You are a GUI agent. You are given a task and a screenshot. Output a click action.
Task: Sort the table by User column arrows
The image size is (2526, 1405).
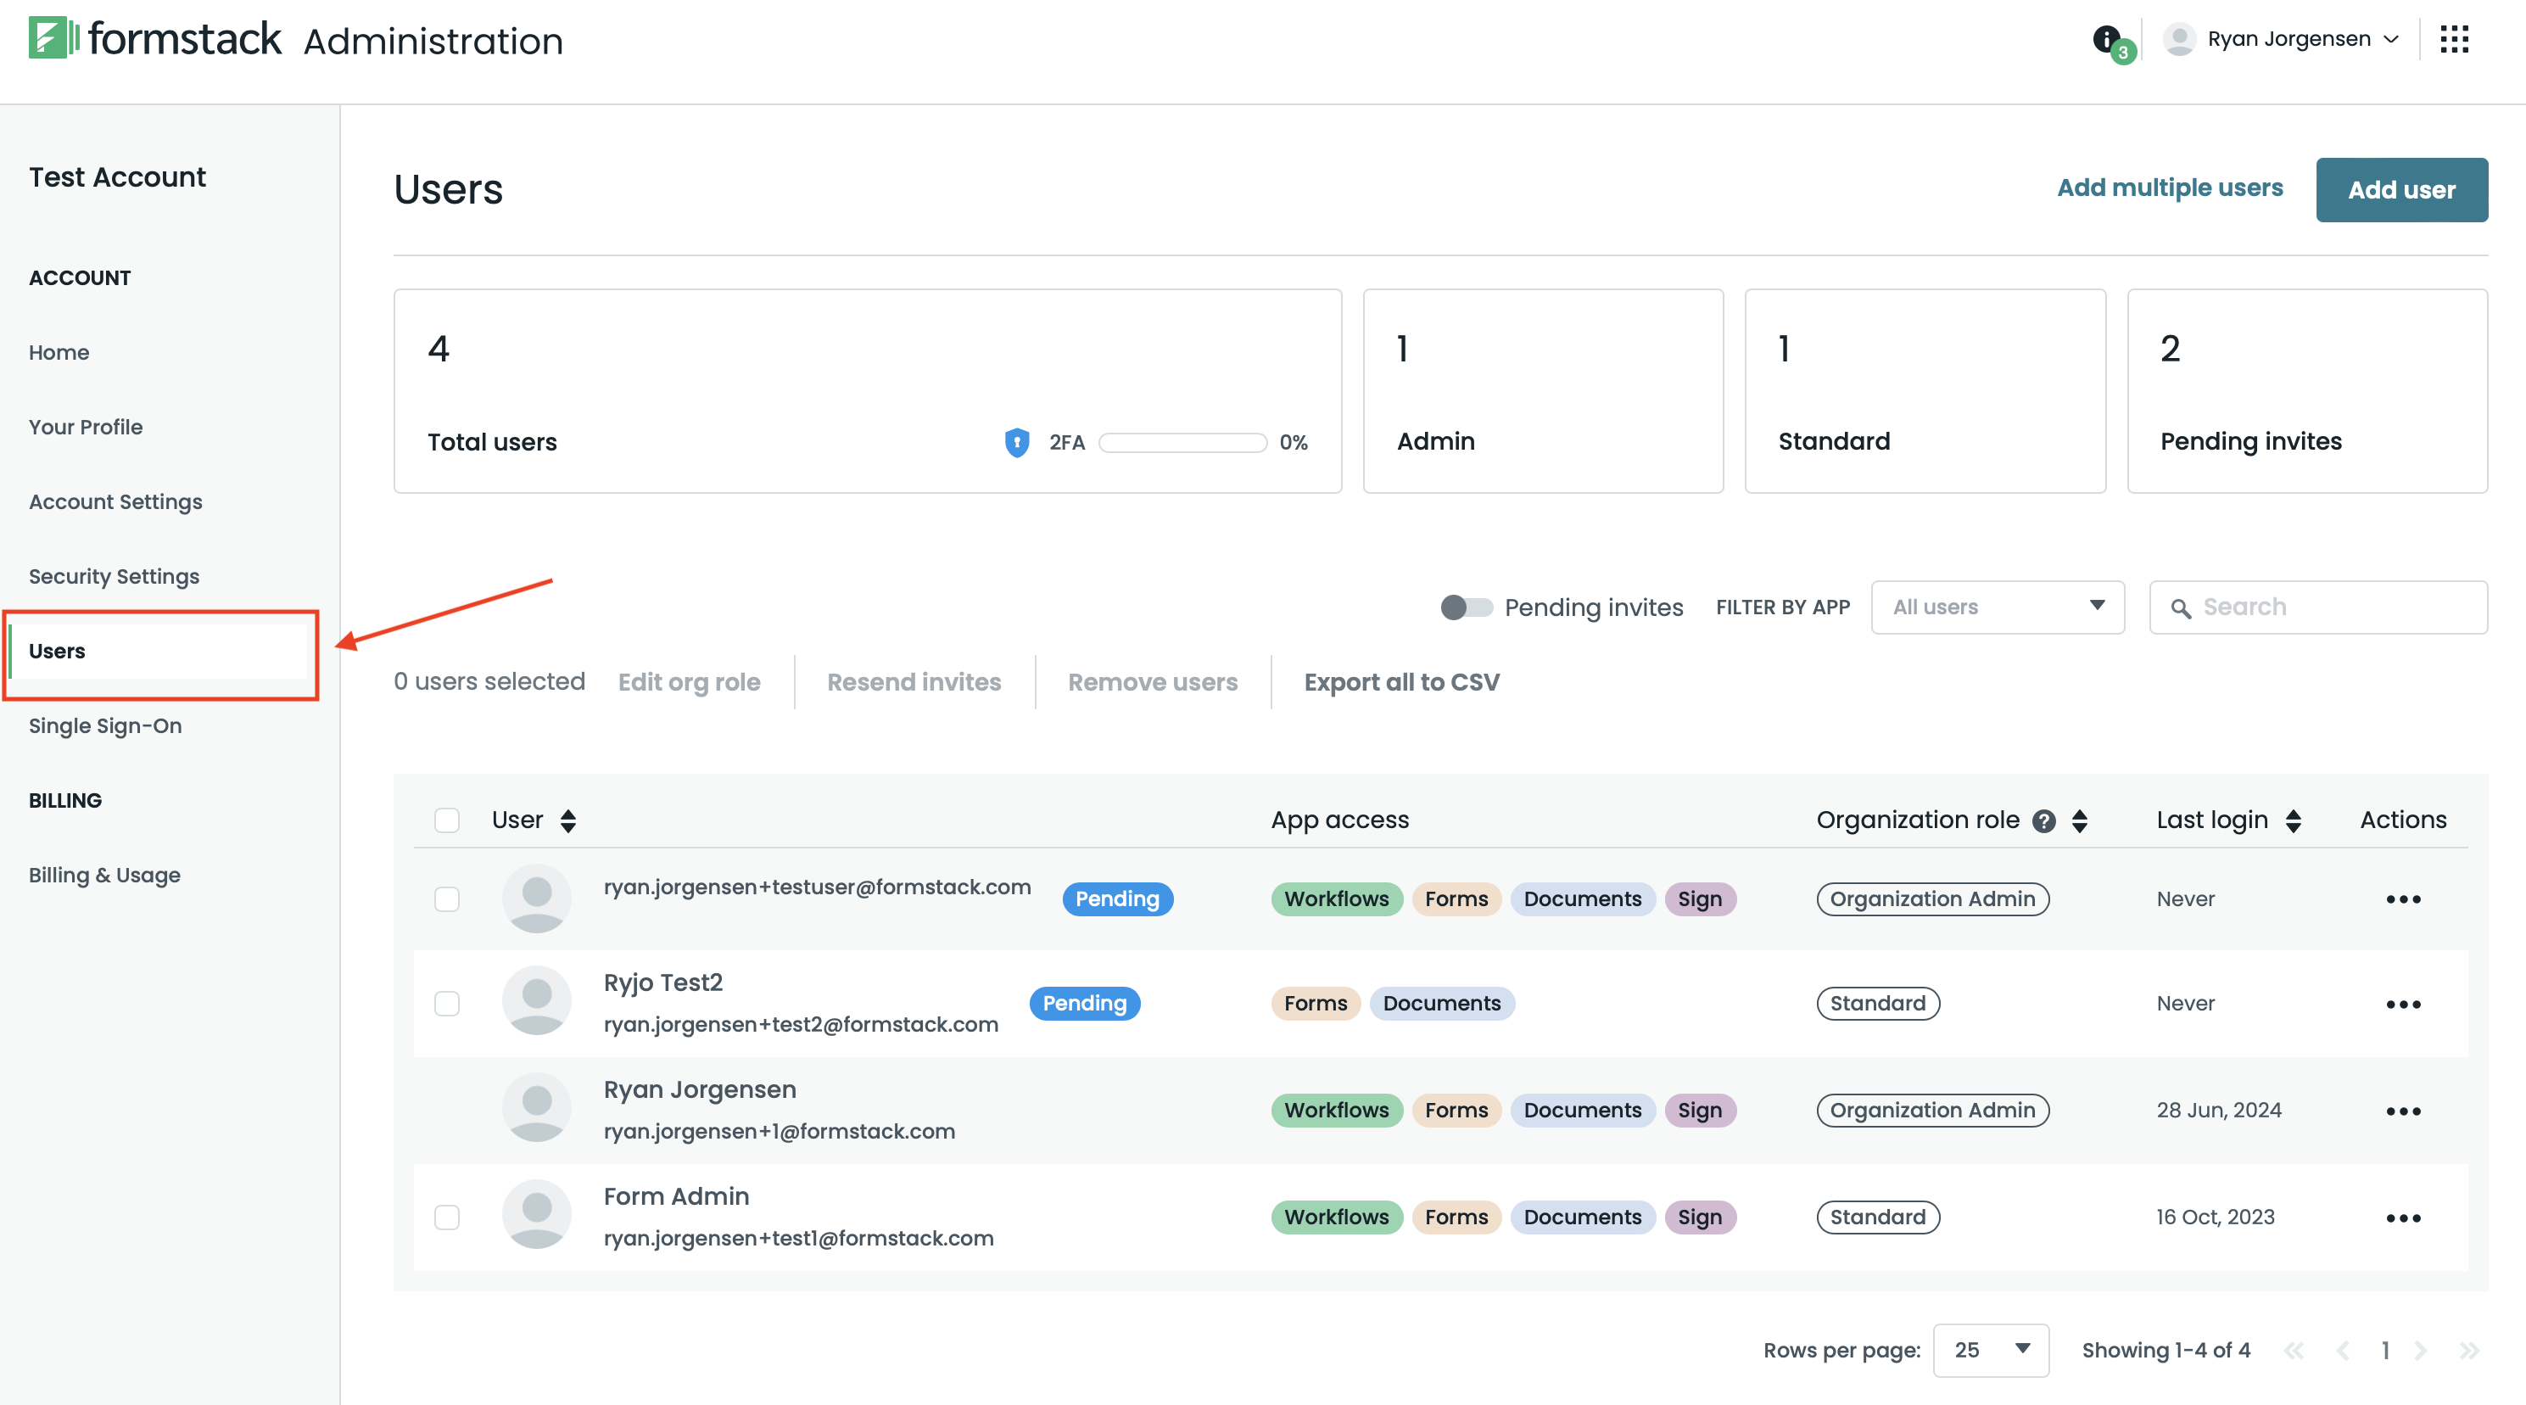[567, 820]
